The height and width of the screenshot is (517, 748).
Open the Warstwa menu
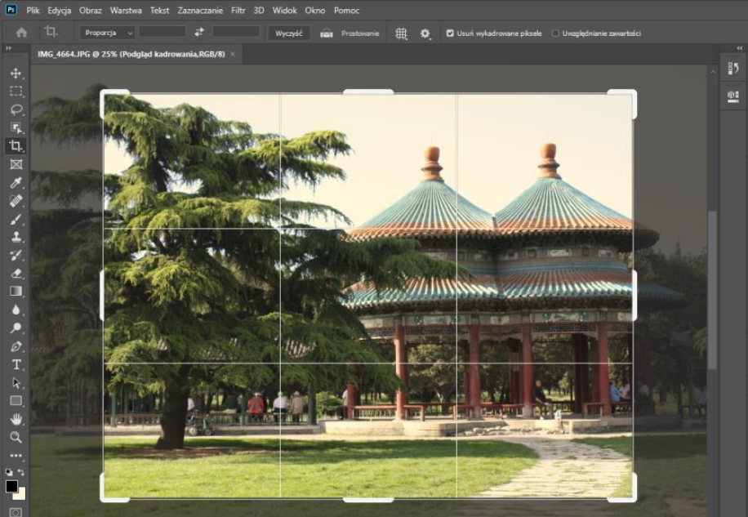126,11
